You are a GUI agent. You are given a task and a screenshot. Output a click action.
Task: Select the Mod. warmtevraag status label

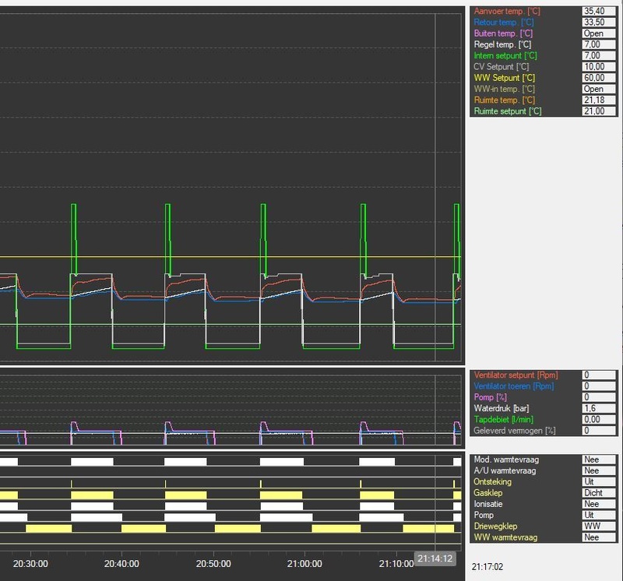pos(506,460)
